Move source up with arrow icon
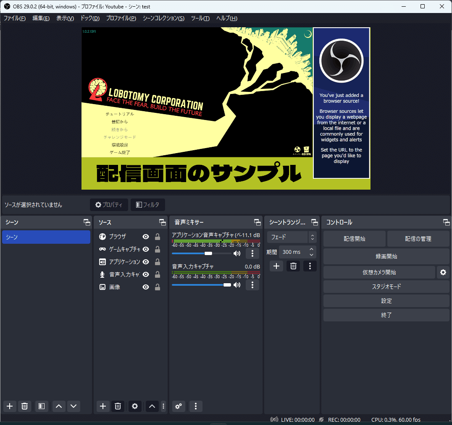 pyautogui.click(x=152, y=406)
